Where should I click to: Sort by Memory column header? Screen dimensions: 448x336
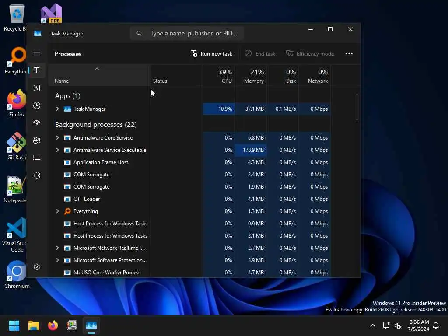[x=251, y=75]
